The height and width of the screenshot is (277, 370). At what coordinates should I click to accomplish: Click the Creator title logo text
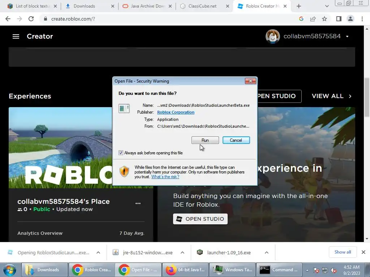[x=40, y=36]
